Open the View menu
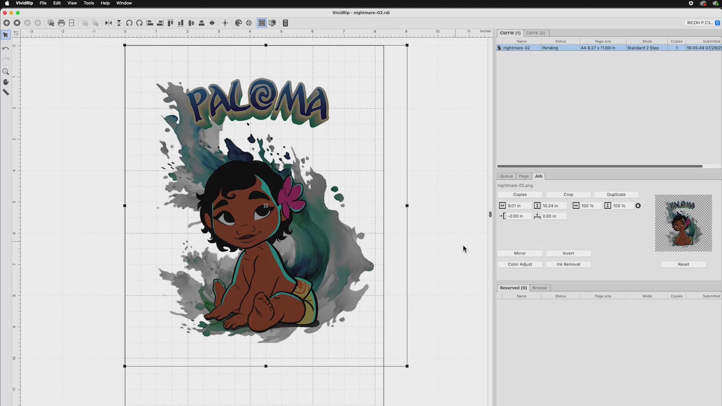The height and width of the screenshot is (406, 722). click(72, 3)
